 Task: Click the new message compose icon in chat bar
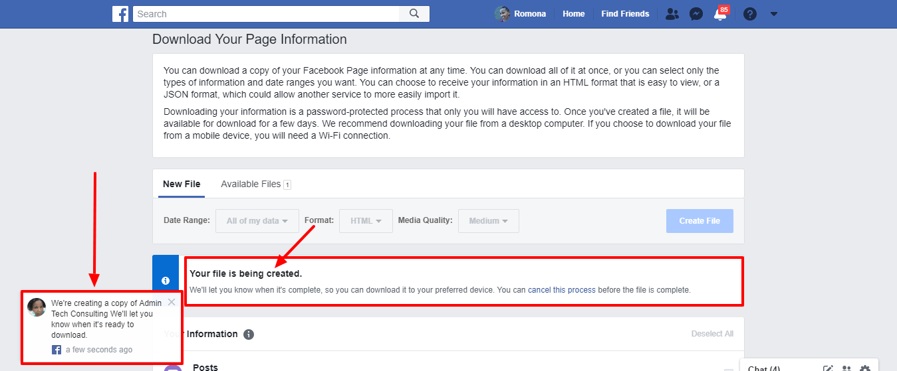[x=828, y=368]
